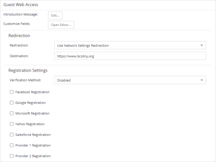Click the Verification Method dropdown arrow

[201, 80]
